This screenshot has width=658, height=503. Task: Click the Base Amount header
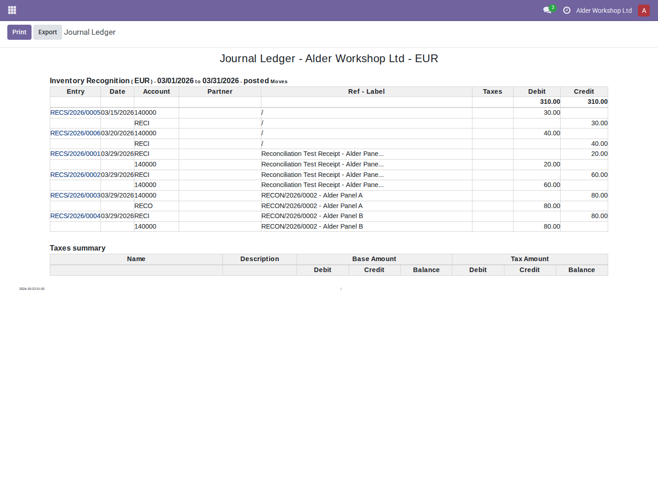pos(374,259)
